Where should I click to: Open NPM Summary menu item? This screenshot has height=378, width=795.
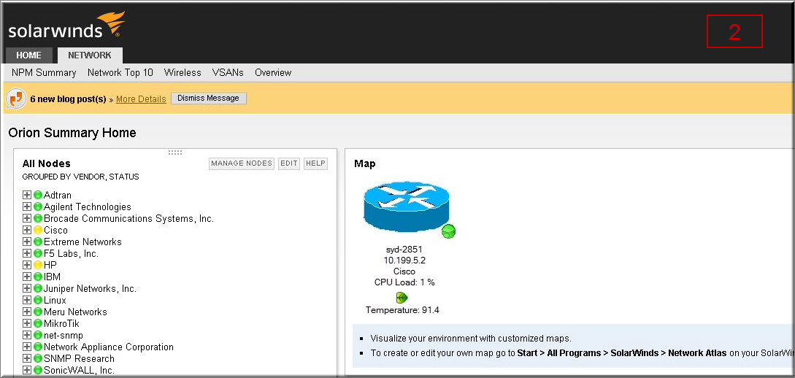click(x=44, y=72)
